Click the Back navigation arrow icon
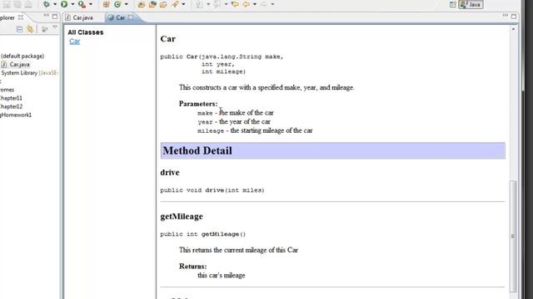This screenshot has width=533, height=299. (x=247, y=4)
